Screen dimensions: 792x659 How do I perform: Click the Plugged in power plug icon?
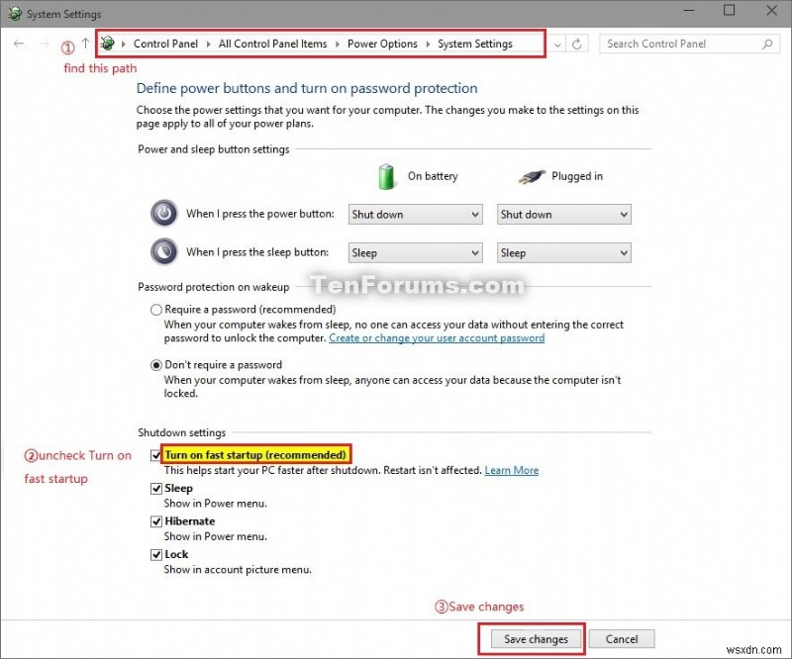[531, 175]
